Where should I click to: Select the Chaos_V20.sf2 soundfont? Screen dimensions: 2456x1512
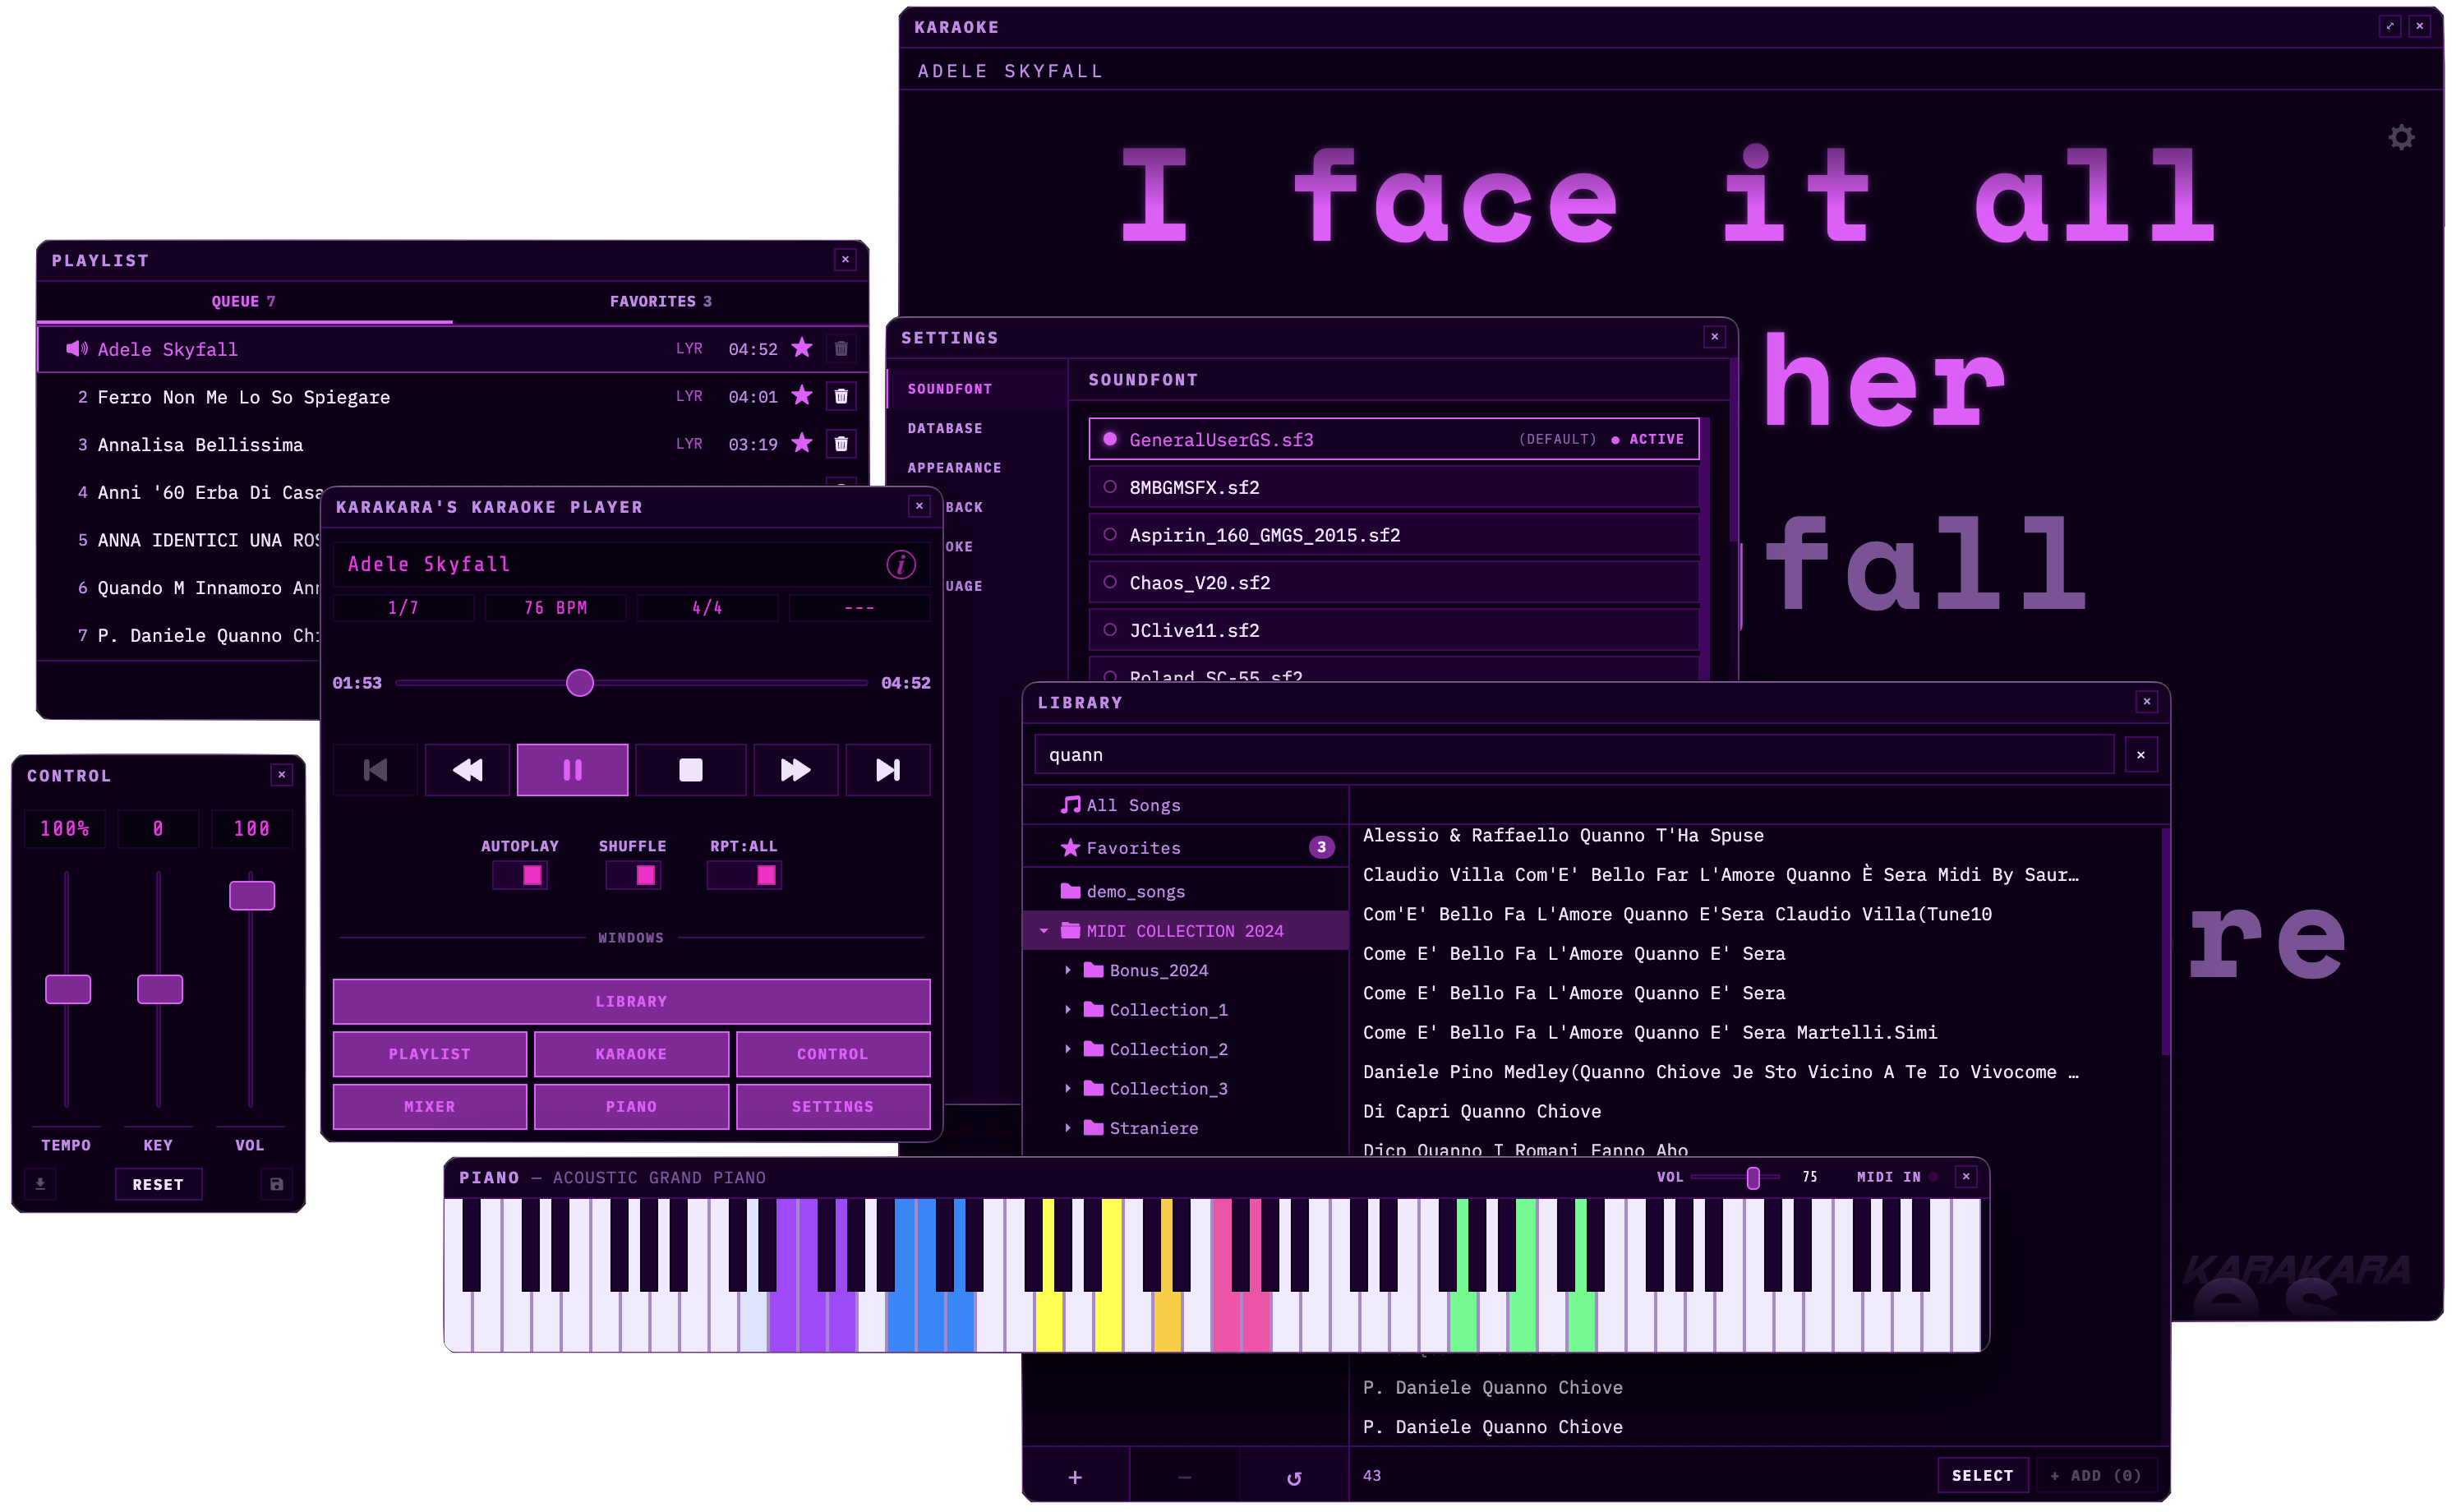pos(1394,582)
